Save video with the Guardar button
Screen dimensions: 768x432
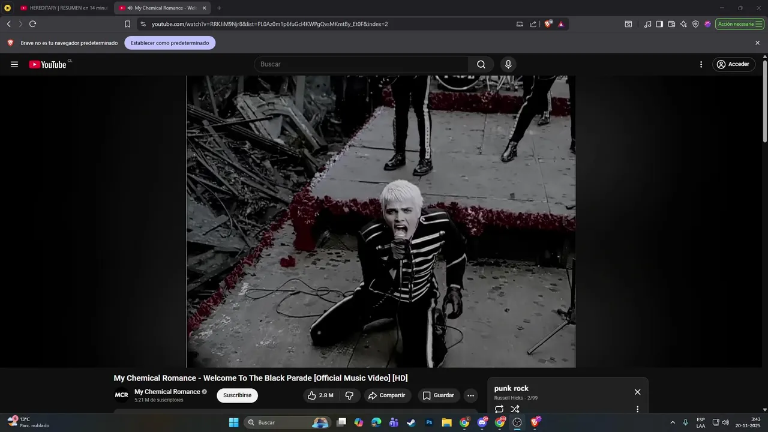[x=439, y=395]
